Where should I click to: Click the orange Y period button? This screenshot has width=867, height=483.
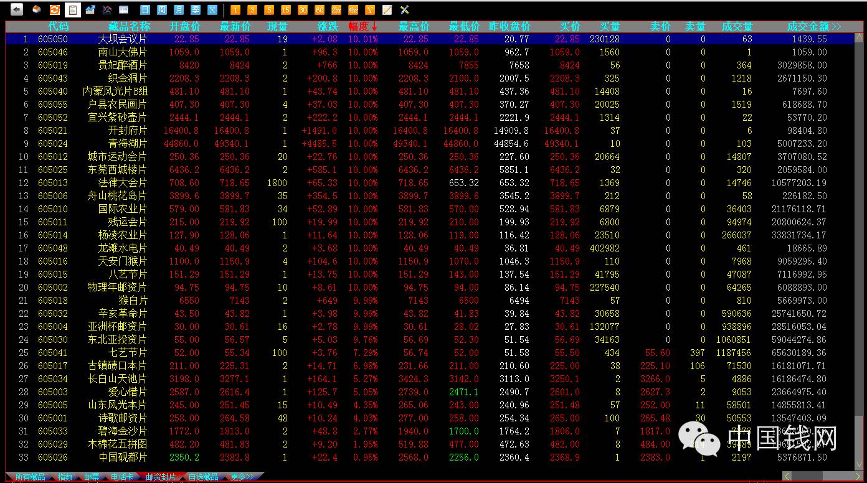point(370,10)
